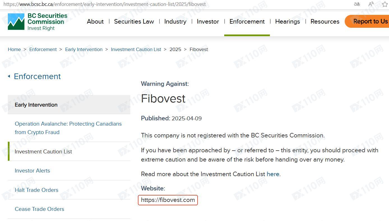
Task: Open the Resources menu
Action: pyautogui.click(x=325, y=22)
